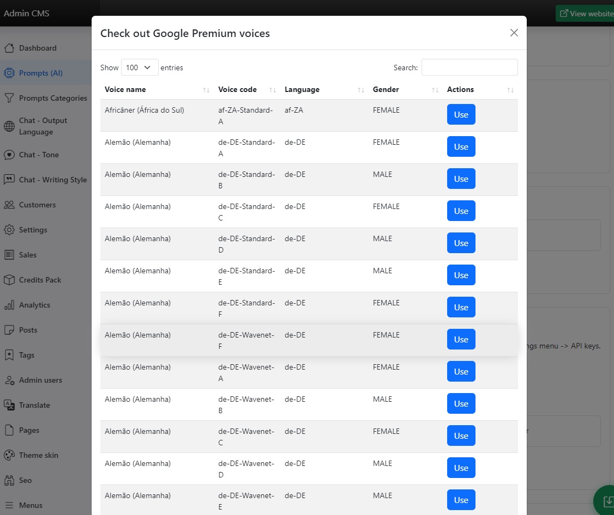Sort table by Voice code column arrows
This screenshot has width=614, height=515.
pyautogui.click(x=273, y=90)
